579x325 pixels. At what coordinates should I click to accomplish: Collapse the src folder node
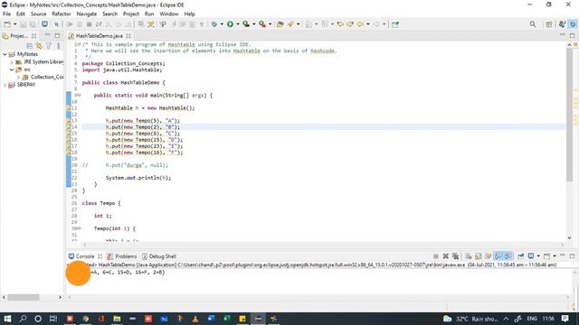(12, 70)
